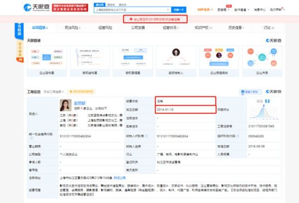This screenshot has height=203, width=299.
Task: Clear the search box with the x icon
Action: pyautogui.click(x=168, y=10)
